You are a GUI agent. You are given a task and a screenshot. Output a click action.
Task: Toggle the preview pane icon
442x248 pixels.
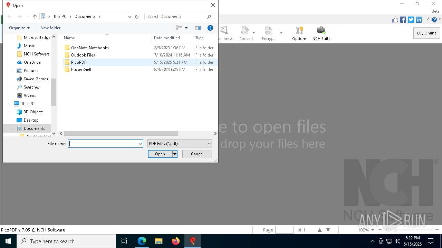(198, 28)
